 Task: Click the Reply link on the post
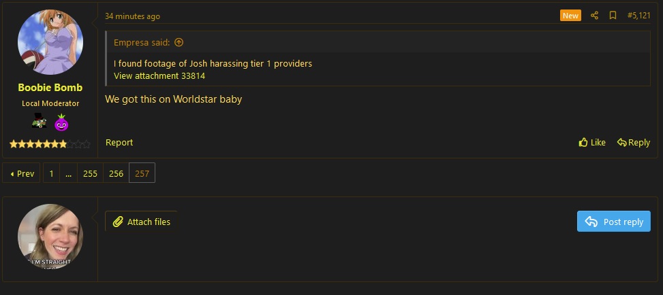pos(634,143)
